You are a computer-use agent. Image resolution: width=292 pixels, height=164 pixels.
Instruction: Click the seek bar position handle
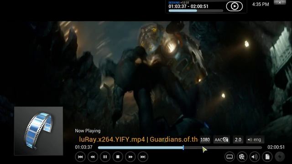pyautogui.click(x=183, y=148)
